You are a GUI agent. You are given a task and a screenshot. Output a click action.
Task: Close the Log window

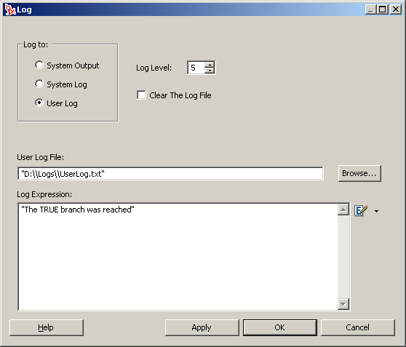pyautogui.click(x=396, y=9)
